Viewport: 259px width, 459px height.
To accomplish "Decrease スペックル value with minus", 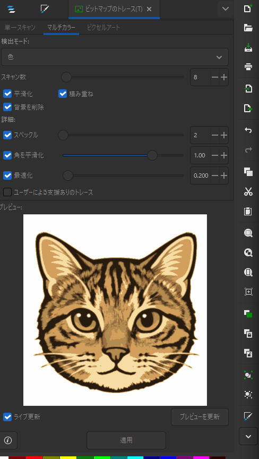I will point(215,135).
